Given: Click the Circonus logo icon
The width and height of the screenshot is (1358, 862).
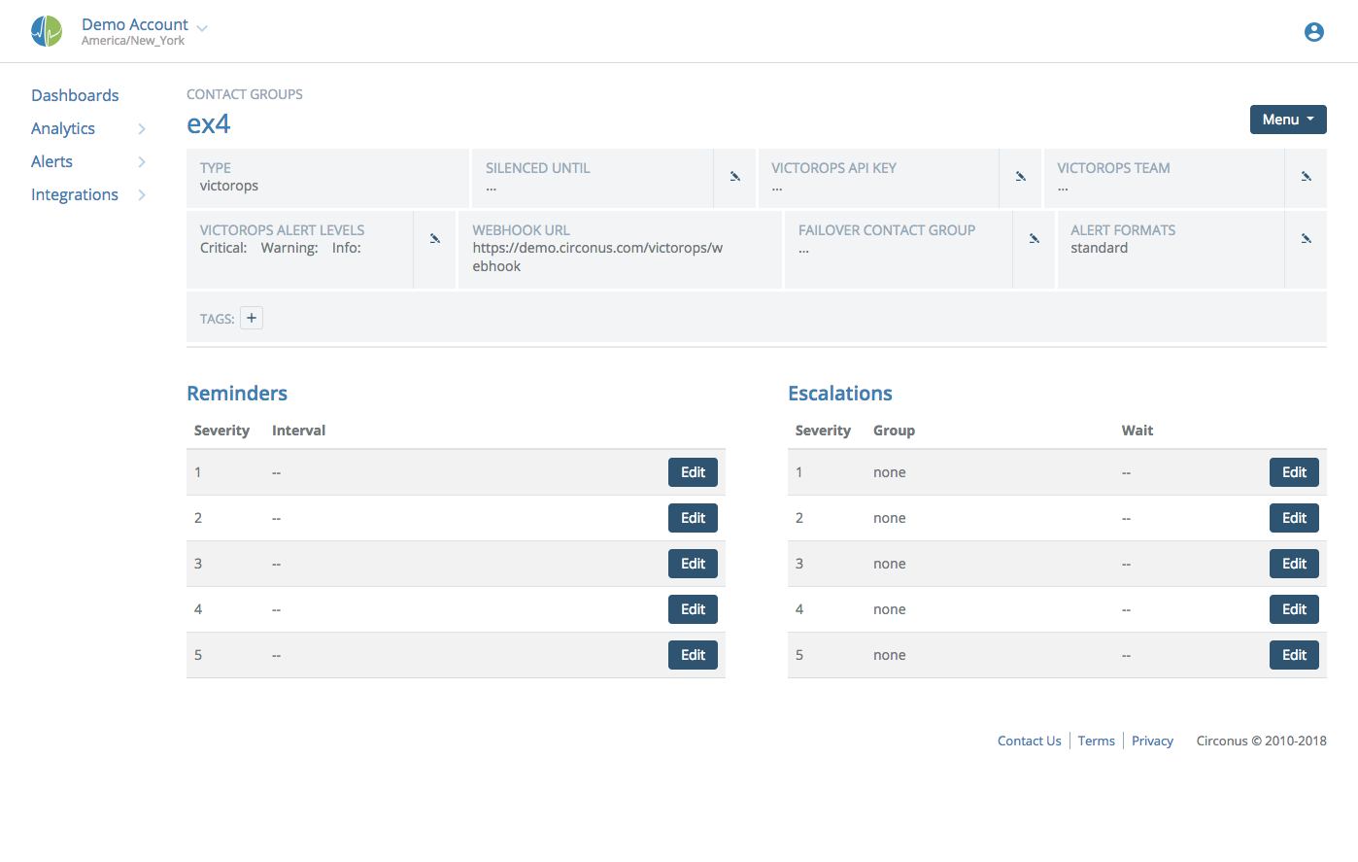Looking at the screenshot, I should click(47, 31).
